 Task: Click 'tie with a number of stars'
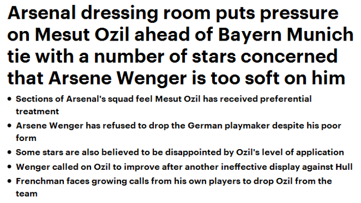click(x=122, y=57)
